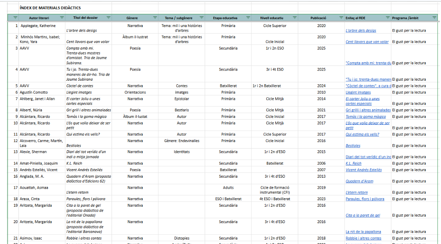Viewport: 441px width, 244px height.
Task: Open the filter in the row-number column header
Action: (x=15, y=18)
